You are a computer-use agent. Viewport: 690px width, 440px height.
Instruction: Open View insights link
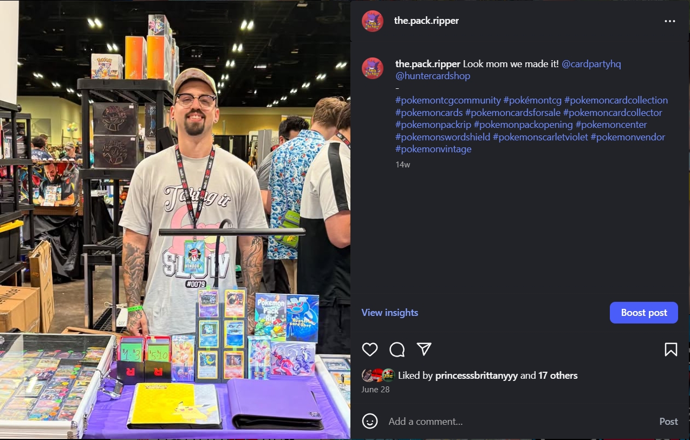(390, 313)
